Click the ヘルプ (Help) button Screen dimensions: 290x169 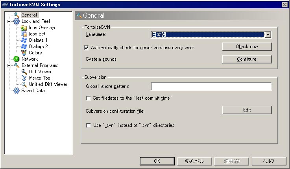[x=269, y=161]
